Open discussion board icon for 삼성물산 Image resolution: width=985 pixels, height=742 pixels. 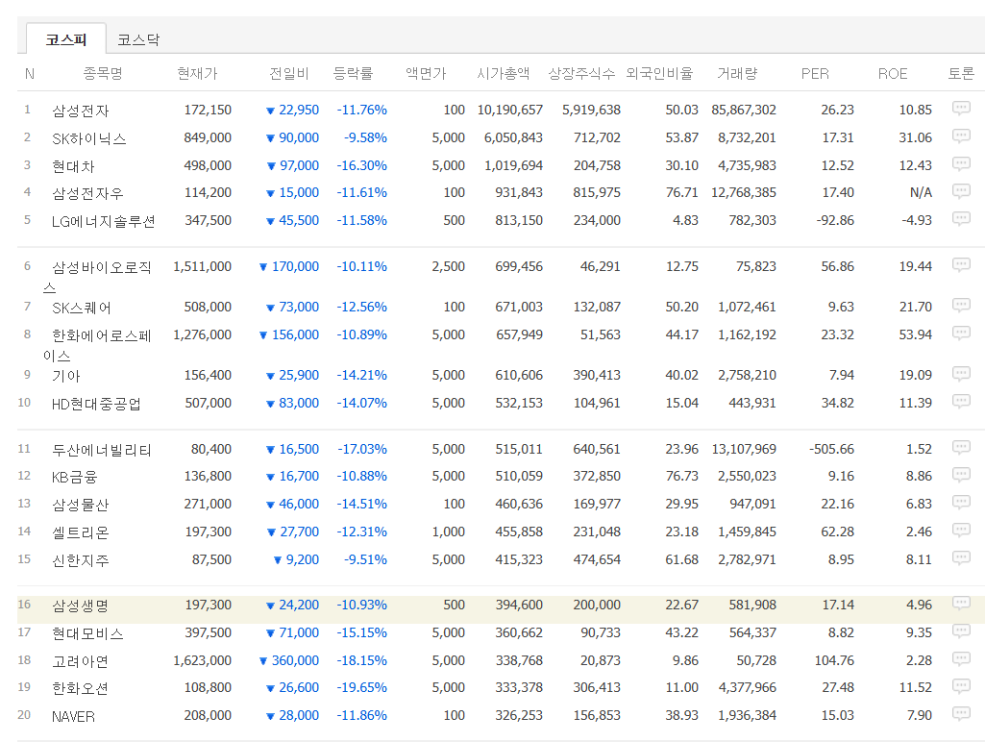pos(961,502)
